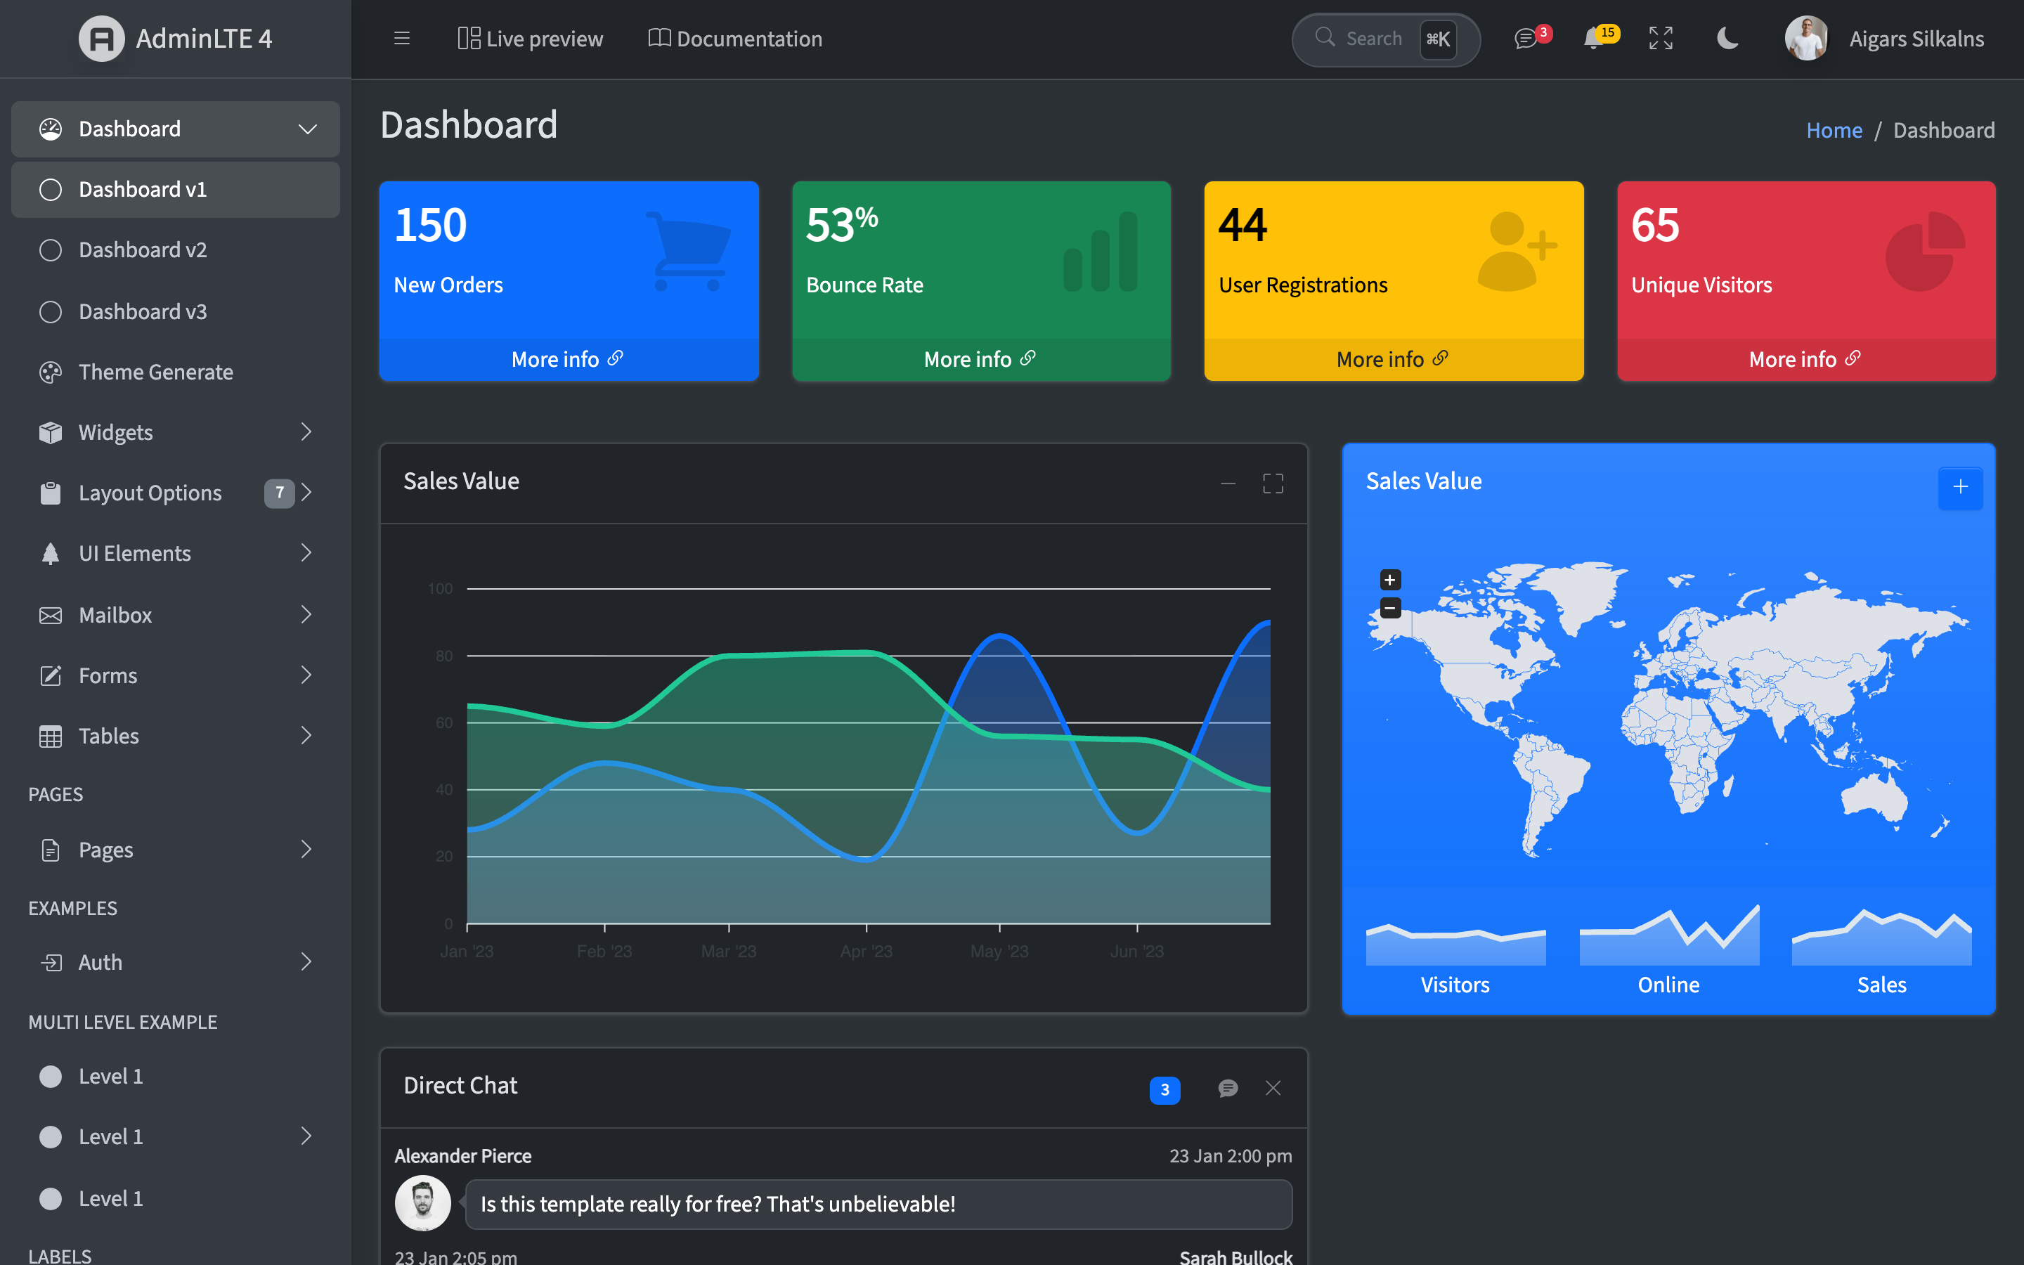Screen dimensions: 2024x1265
Task: Expand the Layout Options submenu arrow
Action: click(306, 492)
